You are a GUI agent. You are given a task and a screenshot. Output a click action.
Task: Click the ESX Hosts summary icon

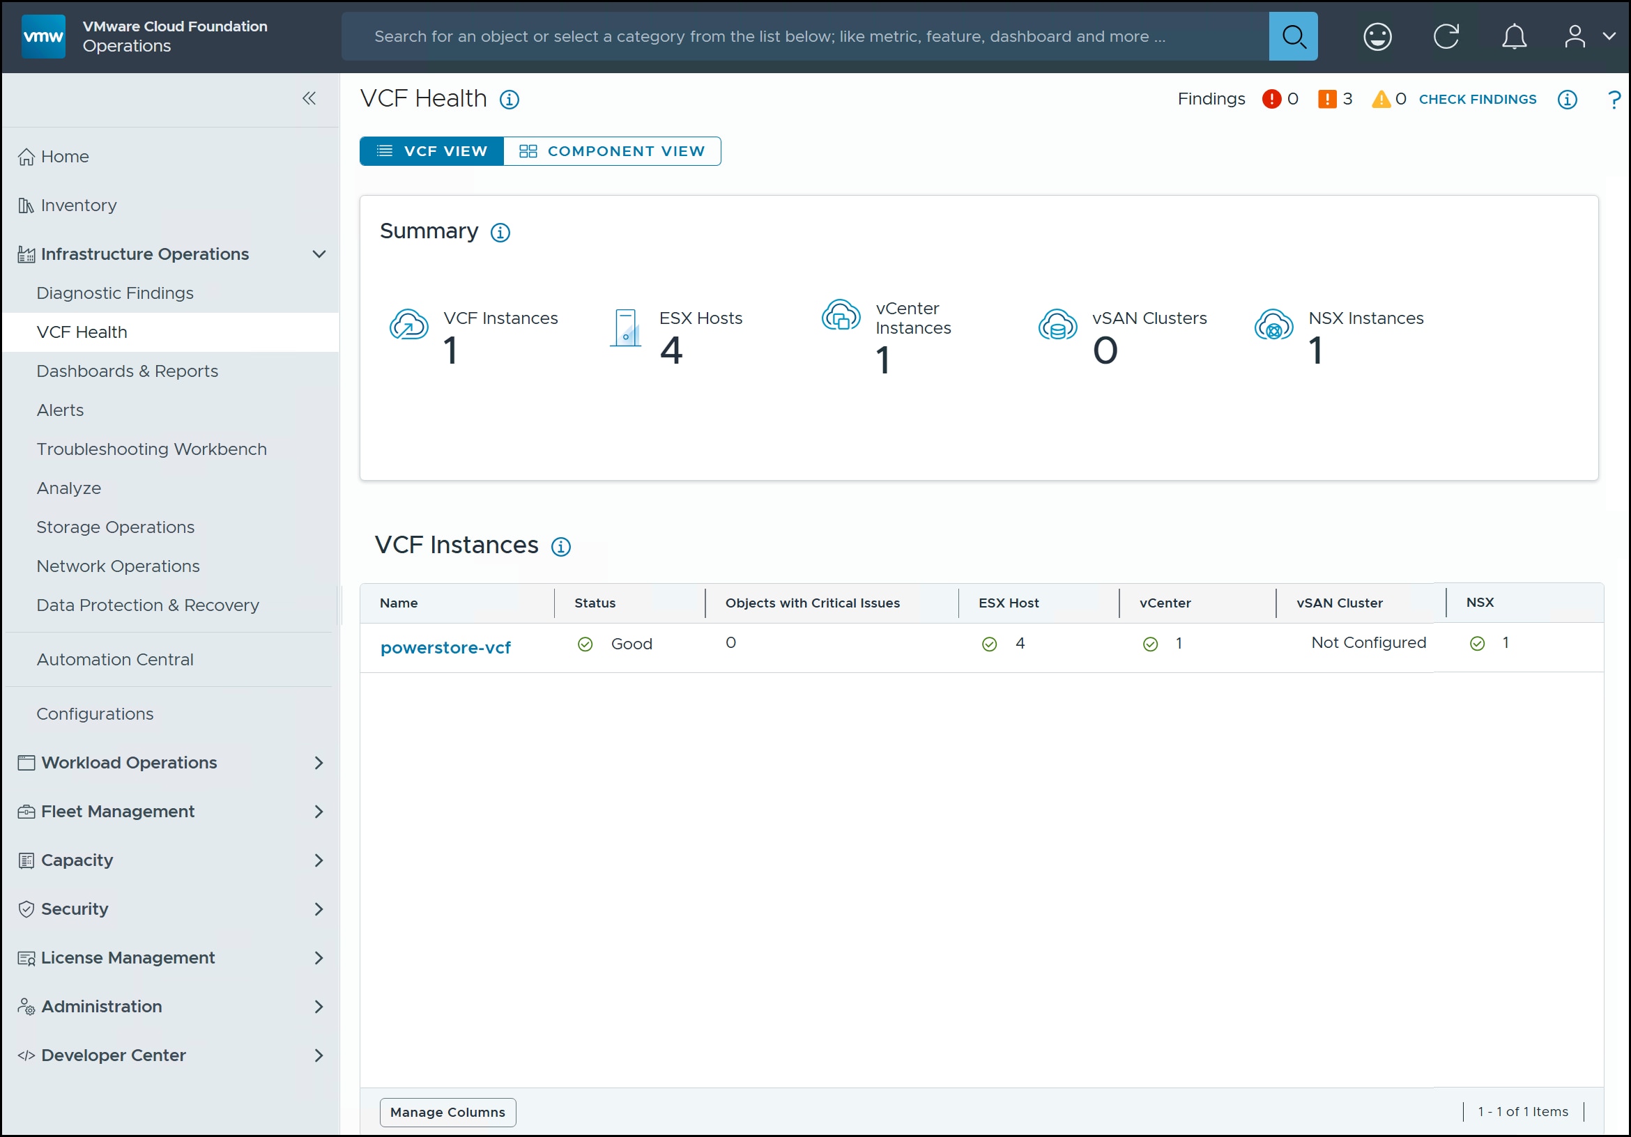(x=625, y=327)
